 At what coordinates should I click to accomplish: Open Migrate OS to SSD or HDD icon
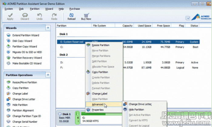(x=9, y=52)
